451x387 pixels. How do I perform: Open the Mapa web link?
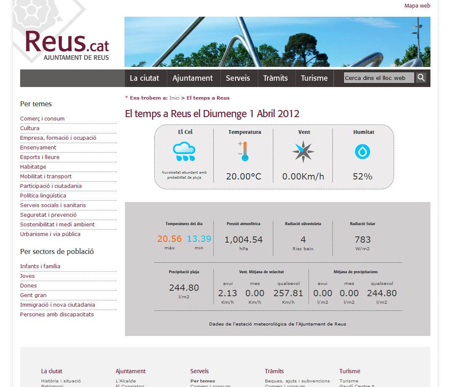tap(417, 6)
